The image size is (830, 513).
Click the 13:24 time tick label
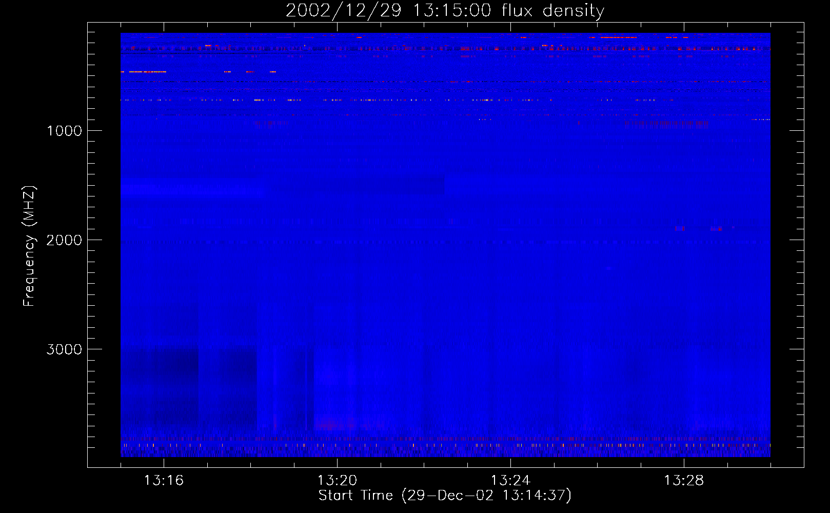pyautogui.click(x=510, y=481)
